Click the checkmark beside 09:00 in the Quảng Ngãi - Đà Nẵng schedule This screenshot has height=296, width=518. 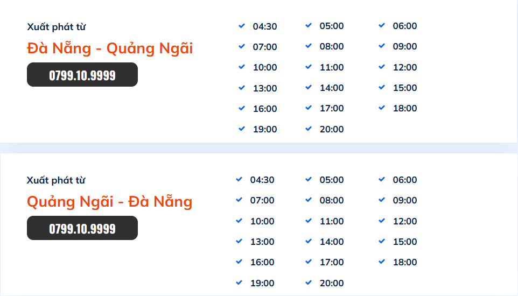click(x=382, y=200)
